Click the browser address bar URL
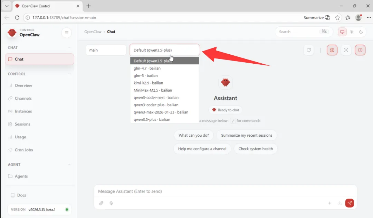Viewport: 373px width, 218px height. pyautogui.click(x=64, y=18)
